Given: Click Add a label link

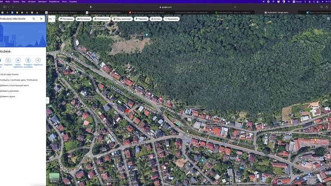Looking at the screenshot, I should (7, 97).
